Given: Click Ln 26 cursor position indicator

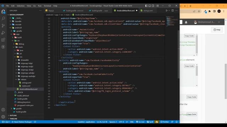Looking at the screenshot, I should (x=102, y=122).
